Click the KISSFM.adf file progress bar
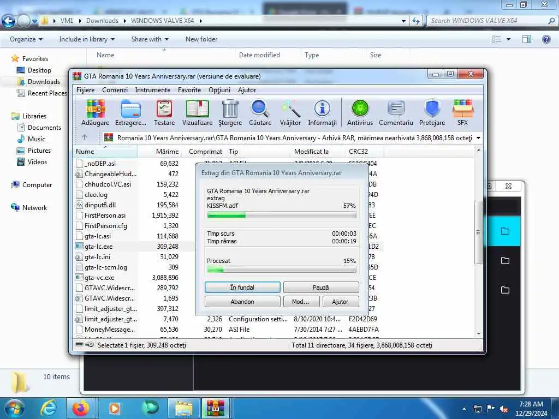The height and width of the screenshot is (419, 559). click(282, 215)
